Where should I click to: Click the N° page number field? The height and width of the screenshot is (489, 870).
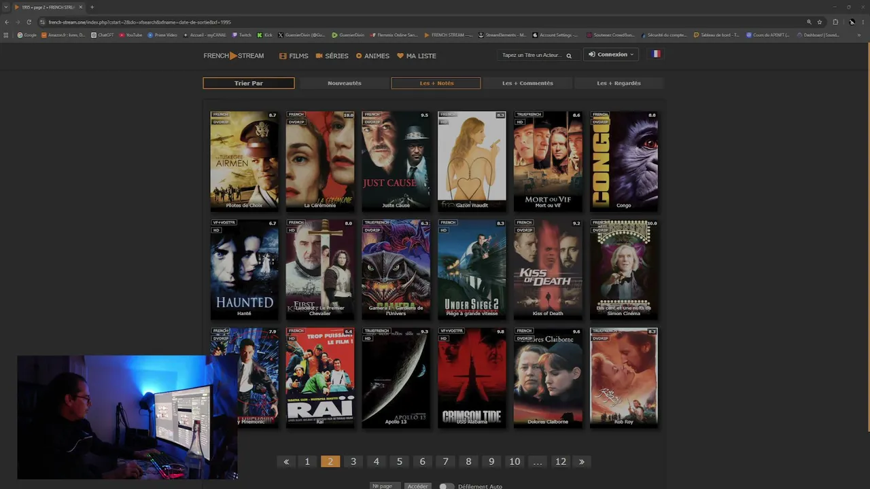pos(385,486)
